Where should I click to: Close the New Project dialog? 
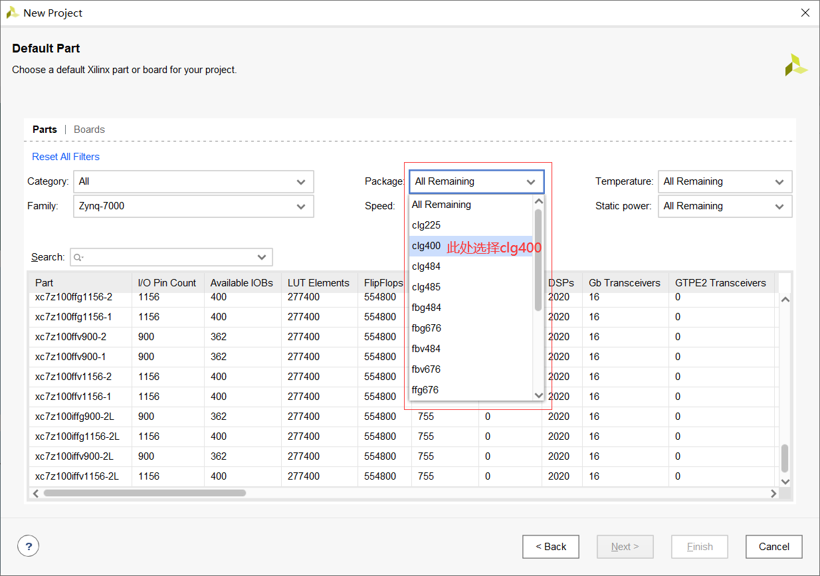point(805,13)
